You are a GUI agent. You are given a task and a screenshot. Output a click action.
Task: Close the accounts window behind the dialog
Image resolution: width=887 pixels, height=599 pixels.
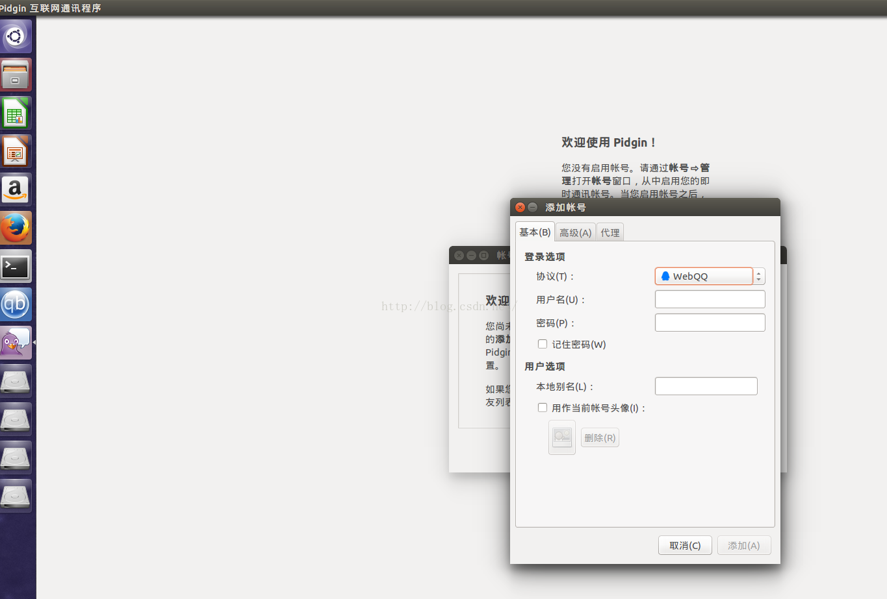(459, 255)
